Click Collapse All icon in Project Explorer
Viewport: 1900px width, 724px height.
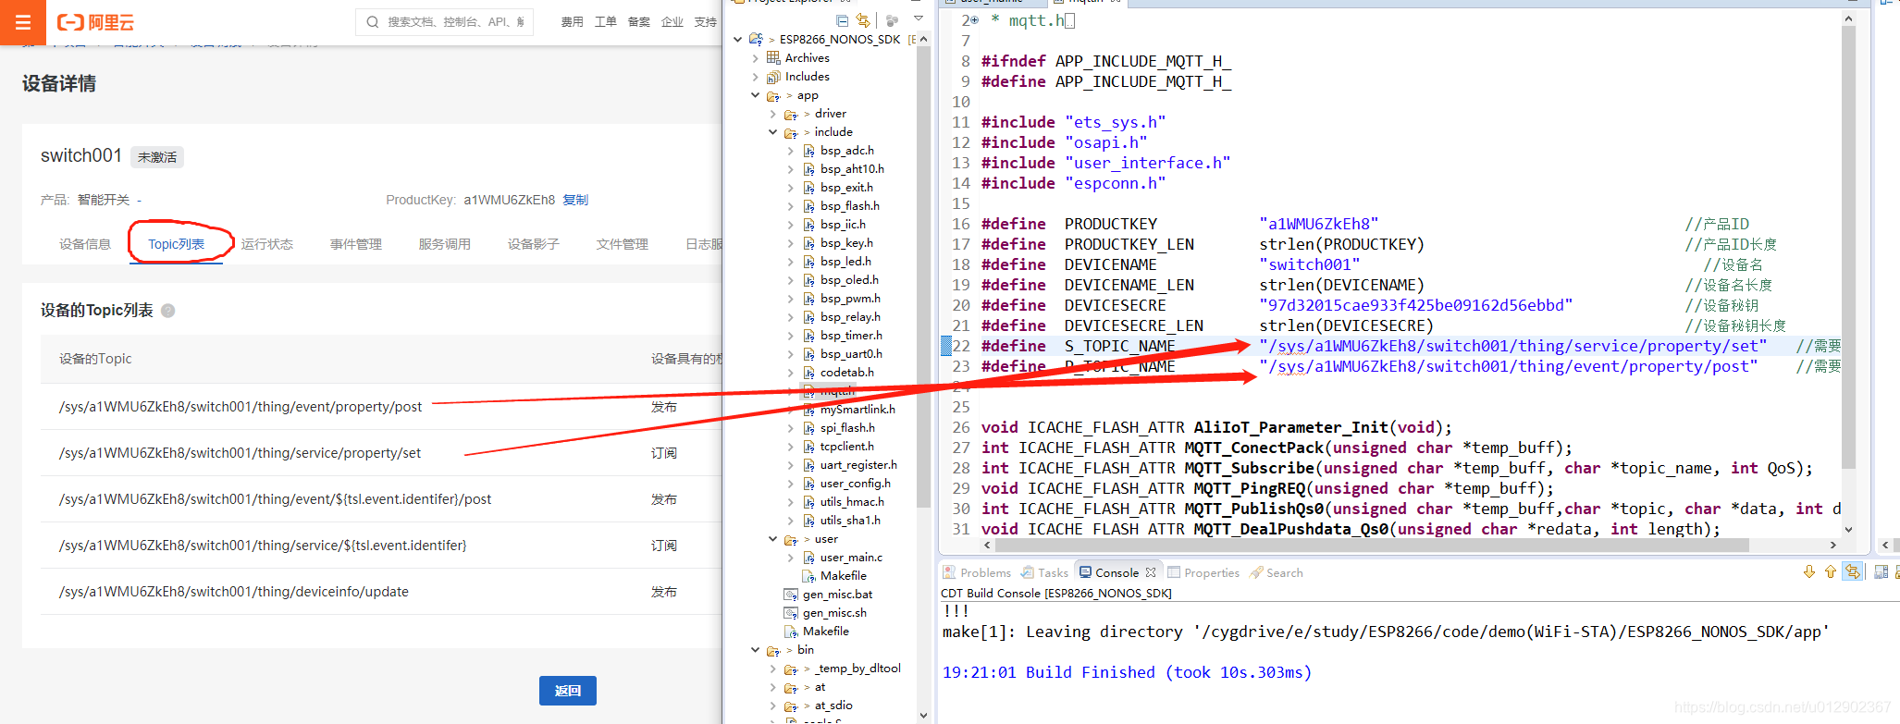click(x=842, y=20)
